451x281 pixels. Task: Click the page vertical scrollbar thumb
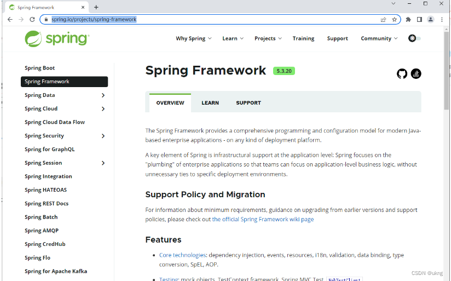pyautogui.click(x=447, y=70)
